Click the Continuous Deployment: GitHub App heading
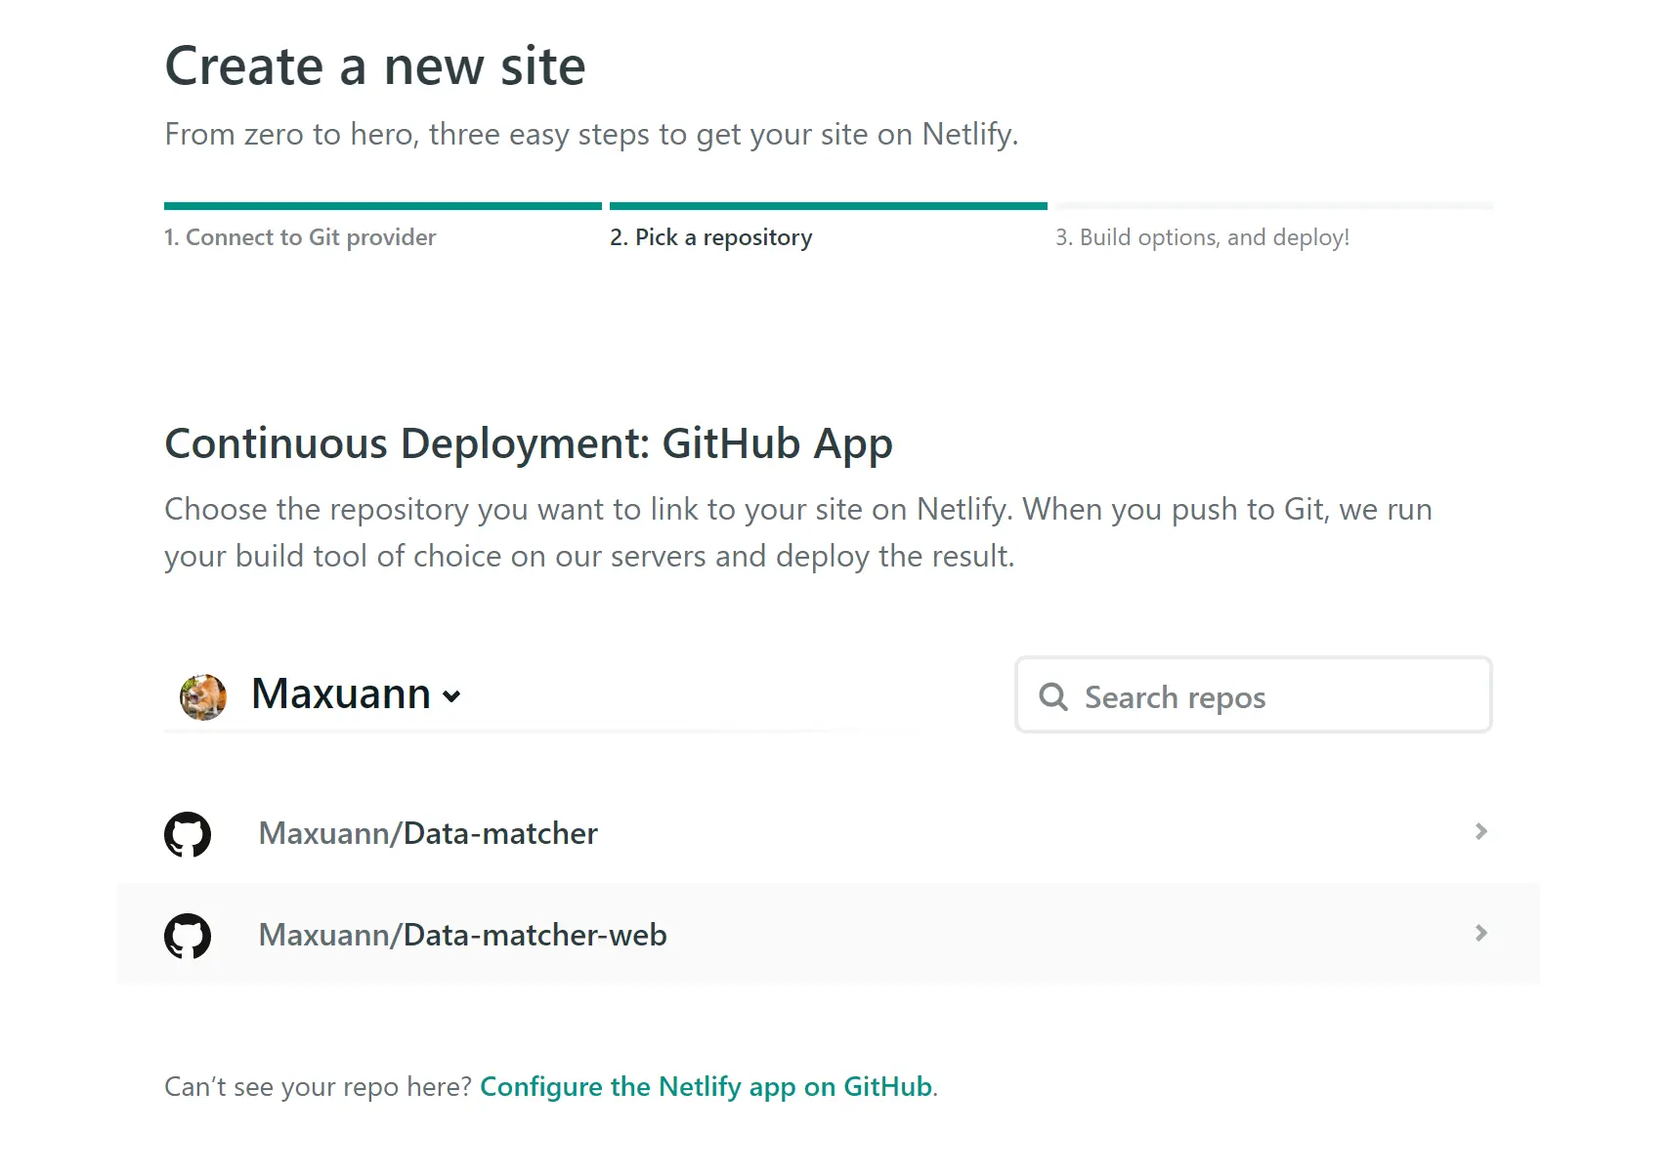This screenshot has width=1670, height=1175. point(529,443)
